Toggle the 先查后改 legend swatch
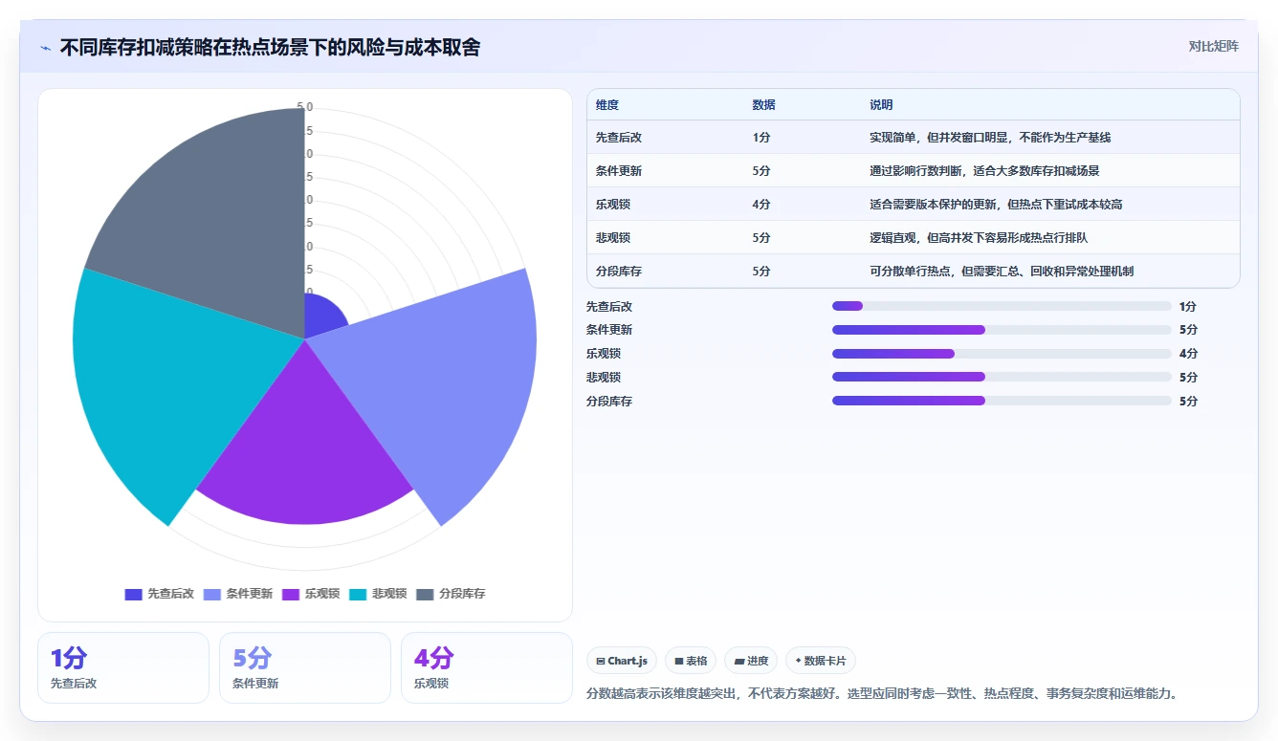This screenshot has height=741, width=1278. [x=133, y=594]
